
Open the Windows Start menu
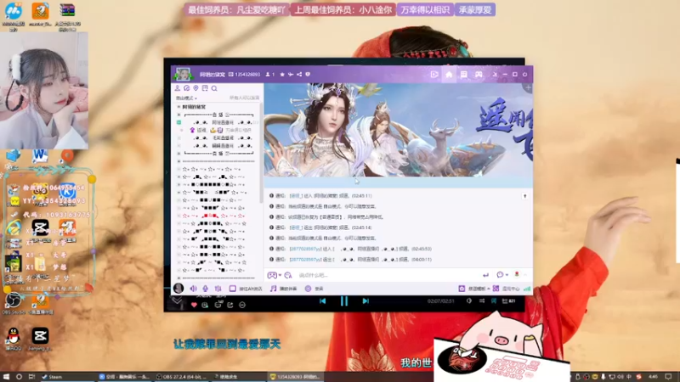coord(6,377)
